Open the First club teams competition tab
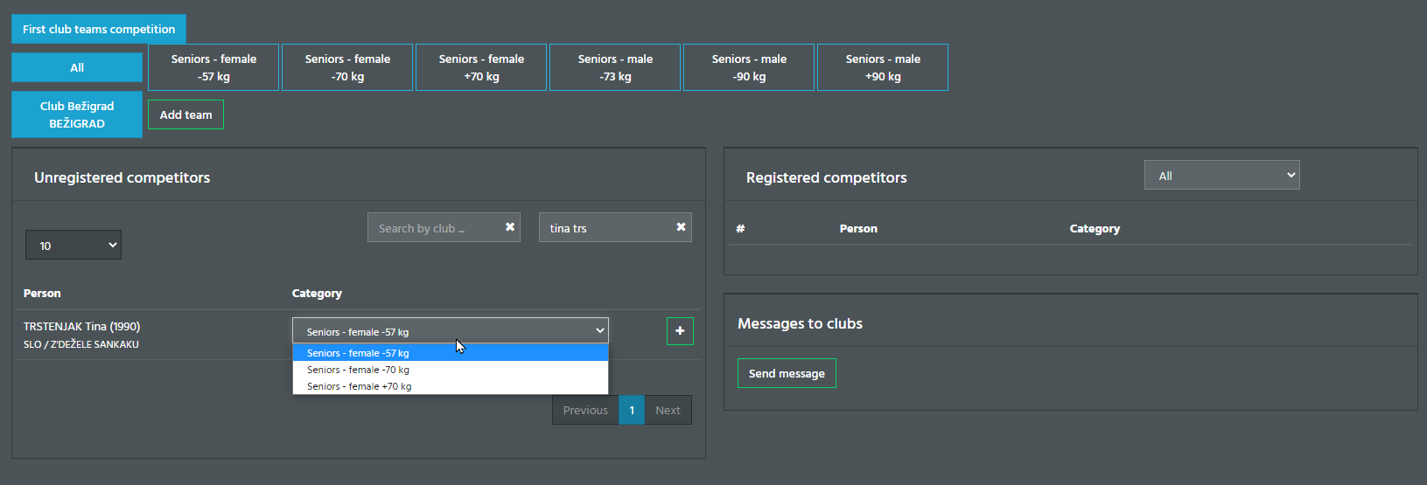Viewport: 1427px width, 485px height. (99, 29)
